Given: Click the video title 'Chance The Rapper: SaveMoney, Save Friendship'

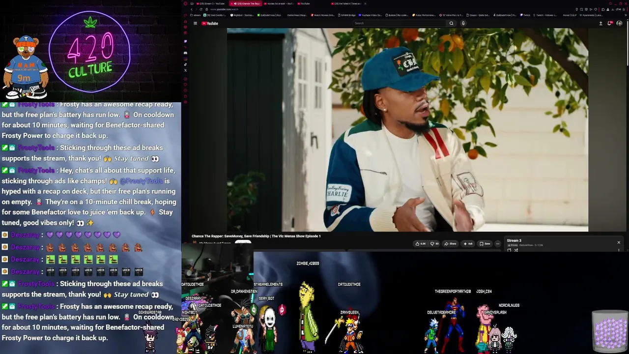Looking at the screenshot, I should click(x=256, y=236).
